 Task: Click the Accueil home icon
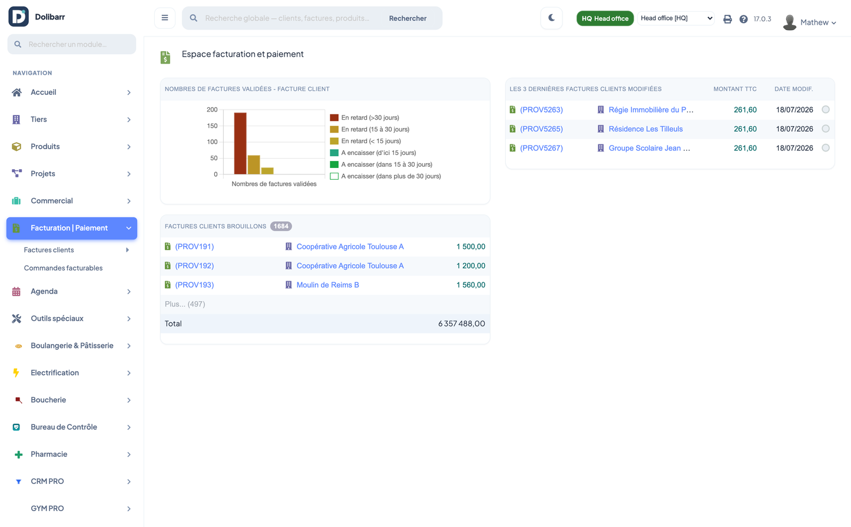pos(16,92)
